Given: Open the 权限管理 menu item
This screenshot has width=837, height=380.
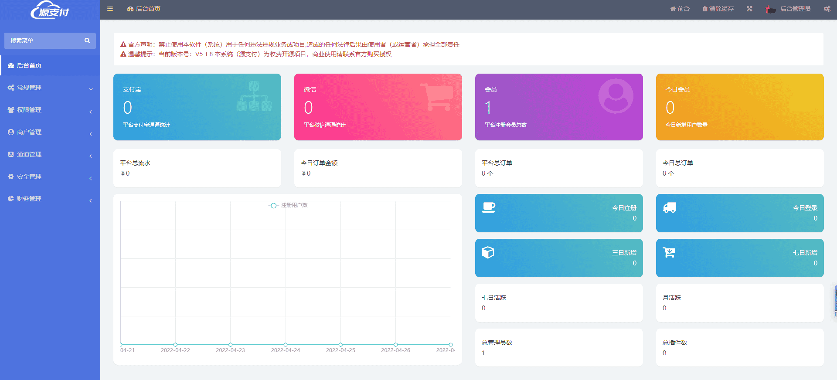Looking at the screenshot, I should pyautogui.click(x=50, y=110).
